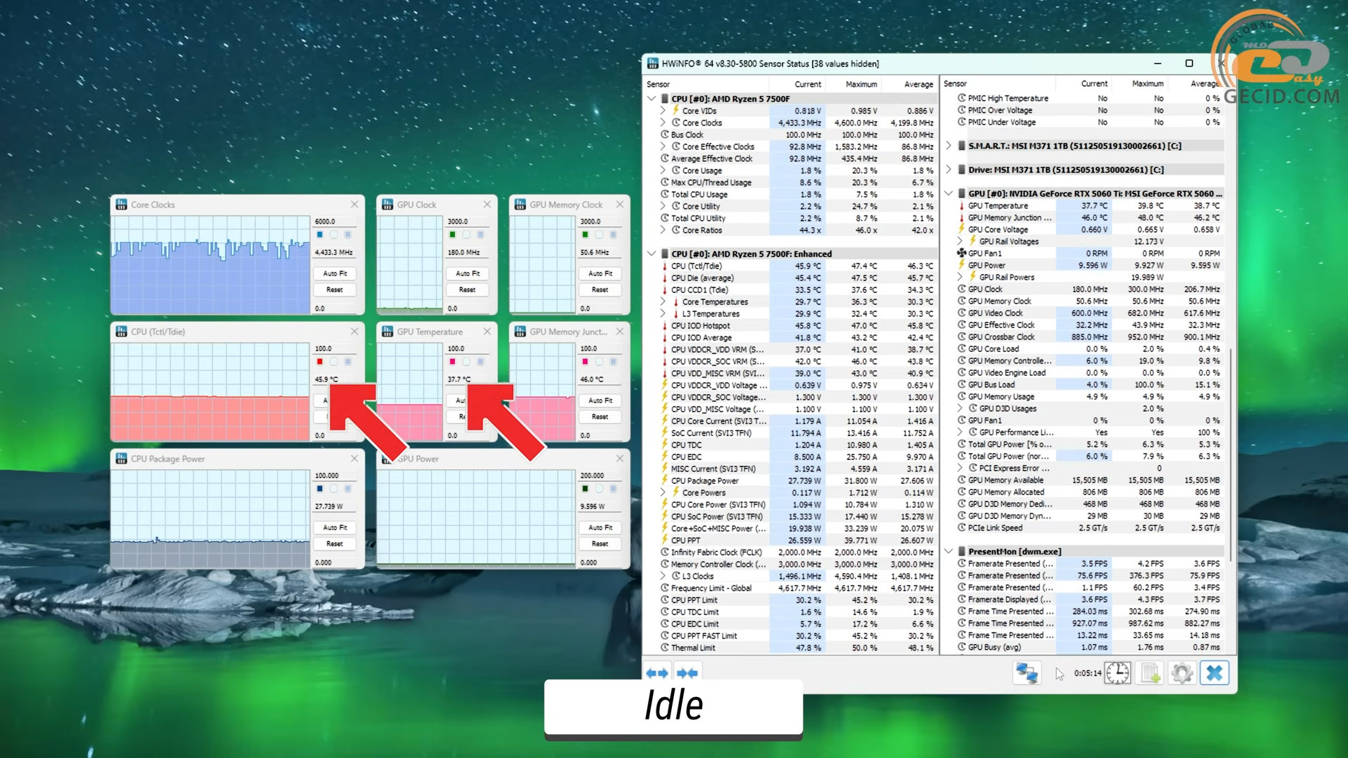Select the CPU Package Power sensor row
The image size is (1348, 758).
tap(705, 481)
